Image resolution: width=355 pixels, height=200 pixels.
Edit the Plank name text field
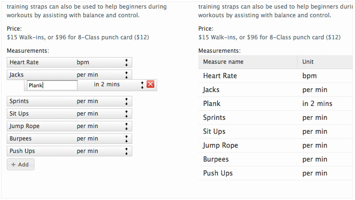[x=52, y=85]
